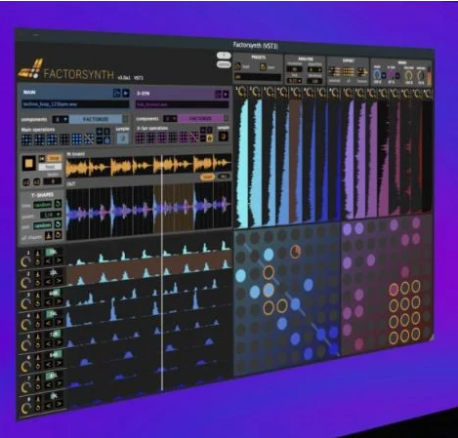The width and height of the screenshot is (458, 438).
Task: Open the T-SHAPES quantize 1/4 dropdown
Action: [x=51, y=215]
